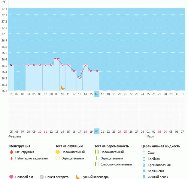Click the 37.4 temperature axis label
The image size is (188, 179).
5,9
